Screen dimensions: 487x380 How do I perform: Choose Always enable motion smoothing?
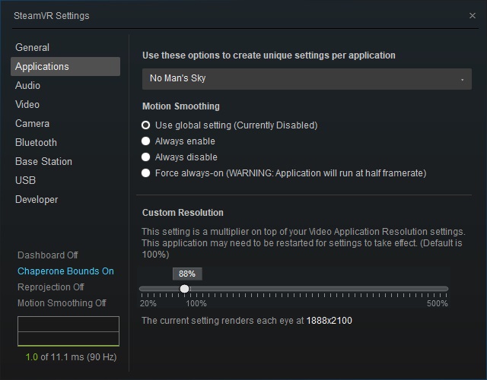(146, 141)
